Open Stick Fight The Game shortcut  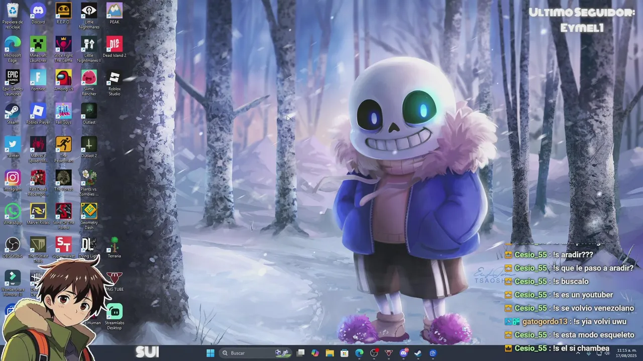tap(63, 49)
